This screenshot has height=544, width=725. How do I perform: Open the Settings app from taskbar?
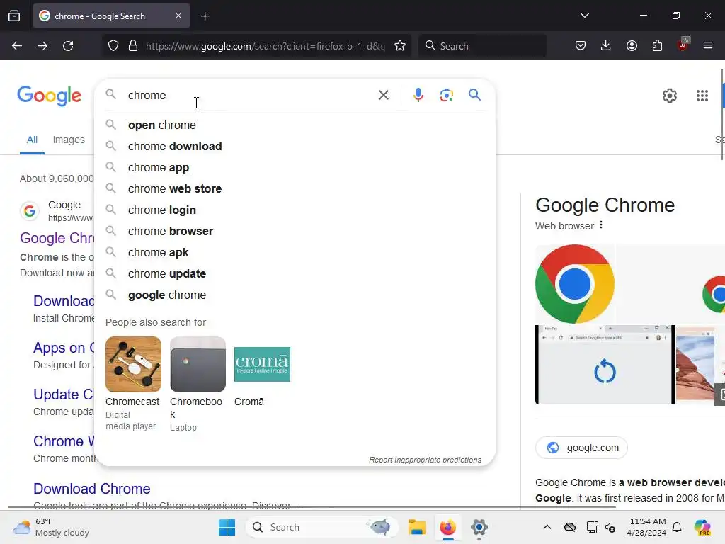point(479,527)
